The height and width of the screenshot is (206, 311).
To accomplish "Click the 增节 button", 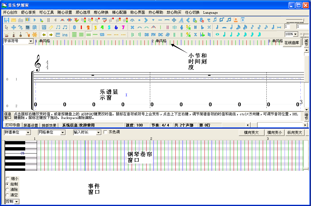I will pos(306,117).
